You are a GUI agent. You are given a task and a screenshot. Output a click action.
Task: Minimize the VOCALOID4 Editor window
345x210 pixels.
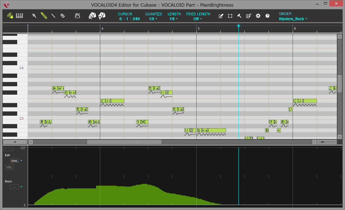tap(317, 4)
